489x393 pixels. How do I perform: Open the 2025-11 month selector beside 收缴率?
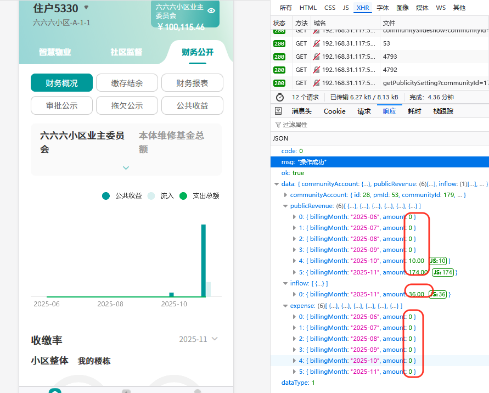pyautogui.click(x=198, y=339)
